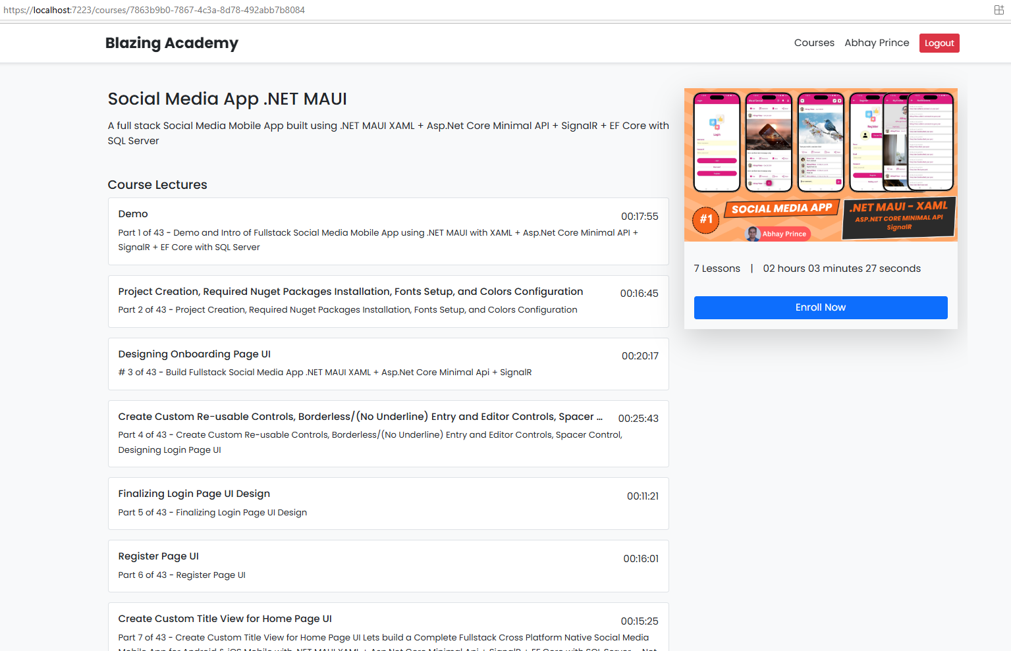The height and width of the screenshot is (651, 1011).
Task: Select the Demo lecture card
Action: [388, 231]
